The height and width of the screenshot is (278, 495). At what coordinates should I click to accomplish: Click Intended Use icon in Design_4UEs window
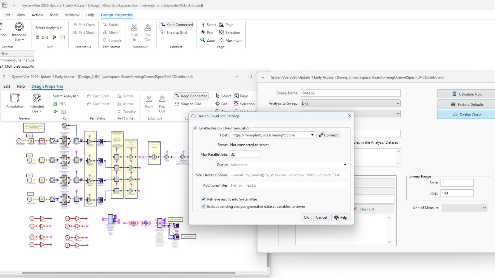37,98
